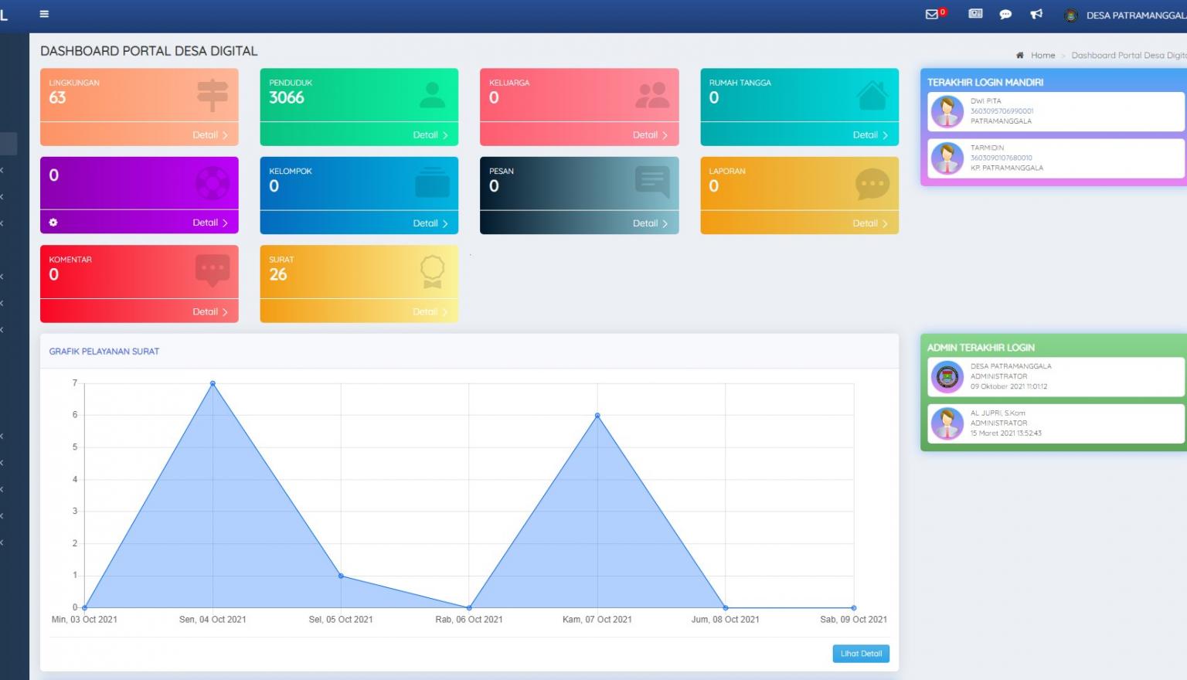Screen dimensions: 1187x680
Task: Click the megaphone announcement icon
Action: click(1036, 14)
